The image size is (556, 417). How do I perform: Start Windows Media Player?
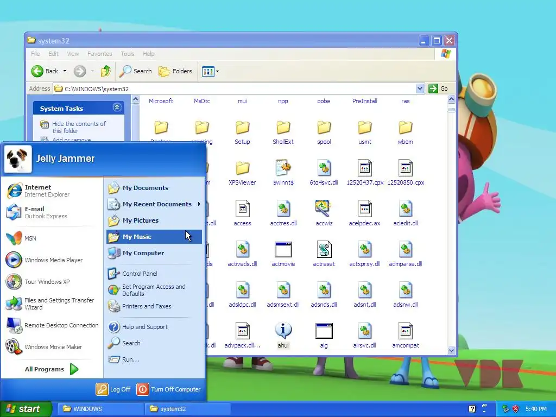click(45, 260)
